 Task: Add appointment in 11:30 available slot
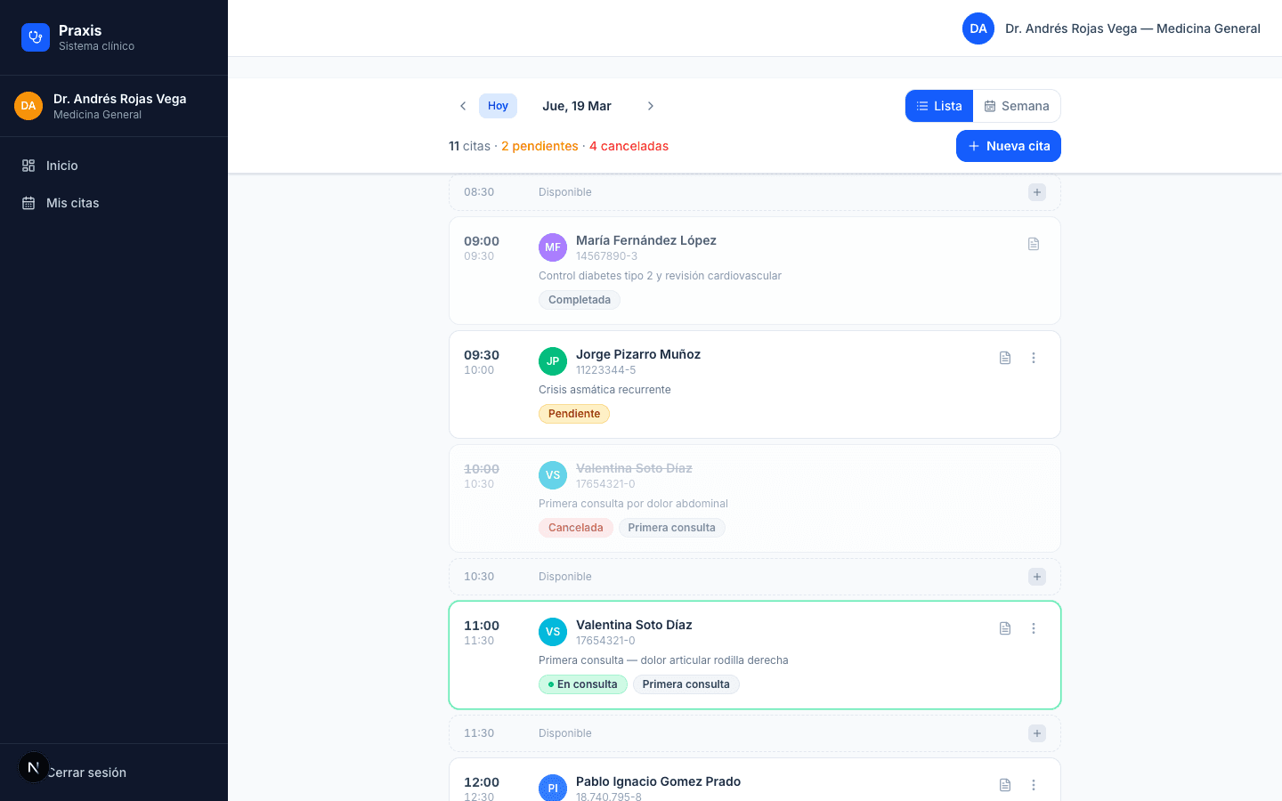pyautogui.click(x=1037, y=733)
